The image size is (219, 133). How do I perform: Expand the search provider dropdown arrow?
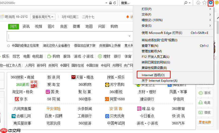click(190, 3)
